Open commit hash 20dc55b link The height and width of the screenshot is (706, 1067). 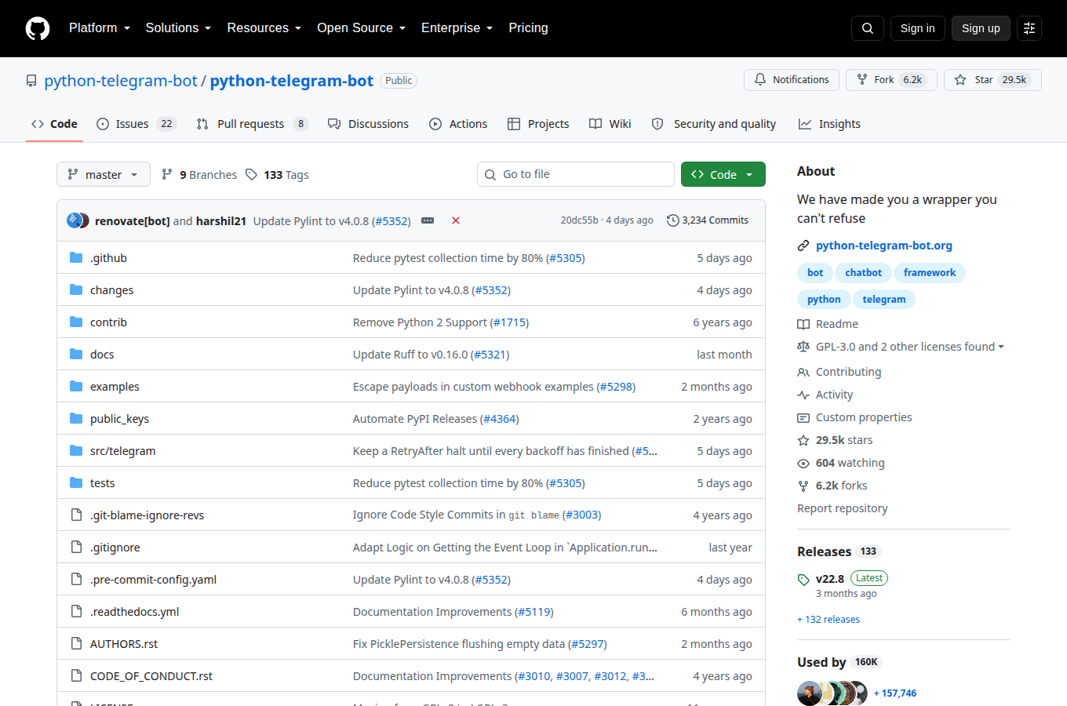tap(579, 220)
